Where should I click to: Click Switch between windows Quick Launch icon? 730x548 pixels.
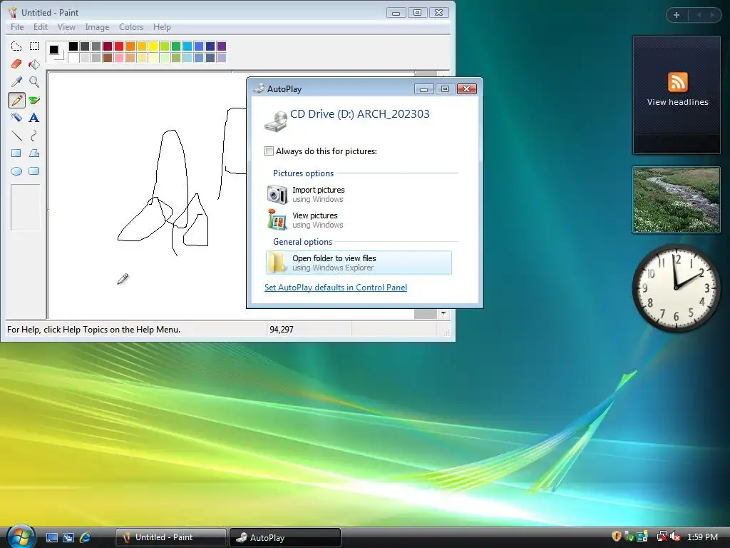pyautogui.click(x=68, y=537)
